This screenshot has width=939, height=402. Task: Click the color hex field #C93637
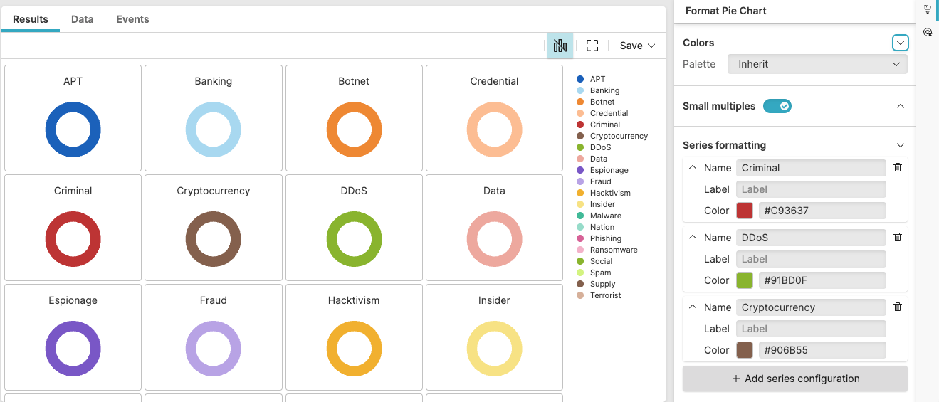click(822, 211)
